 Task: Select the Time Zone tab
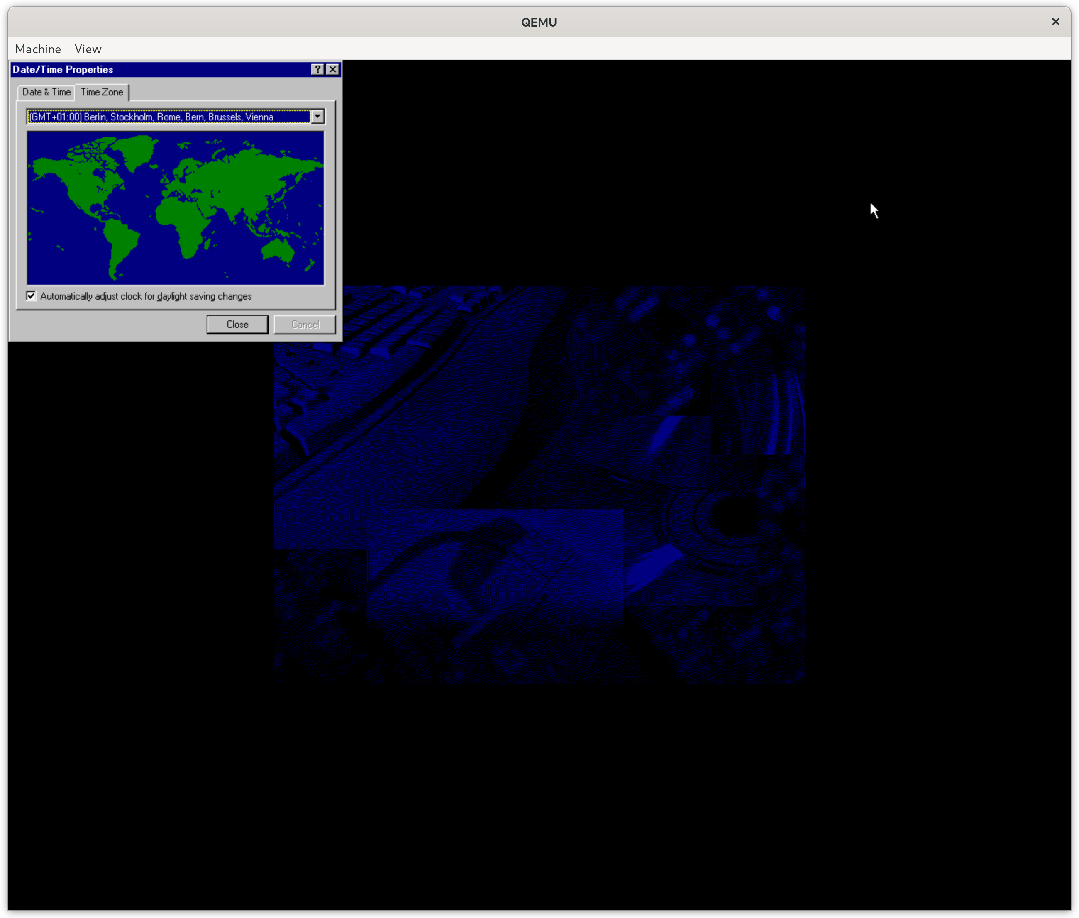click(102, 92)
